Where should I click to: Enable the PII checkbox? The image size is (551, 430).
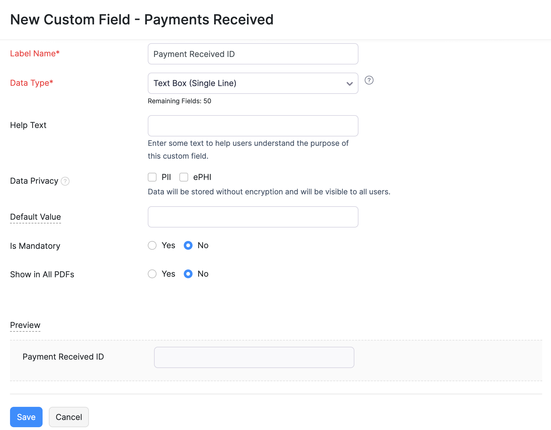[x=152, y=177]
